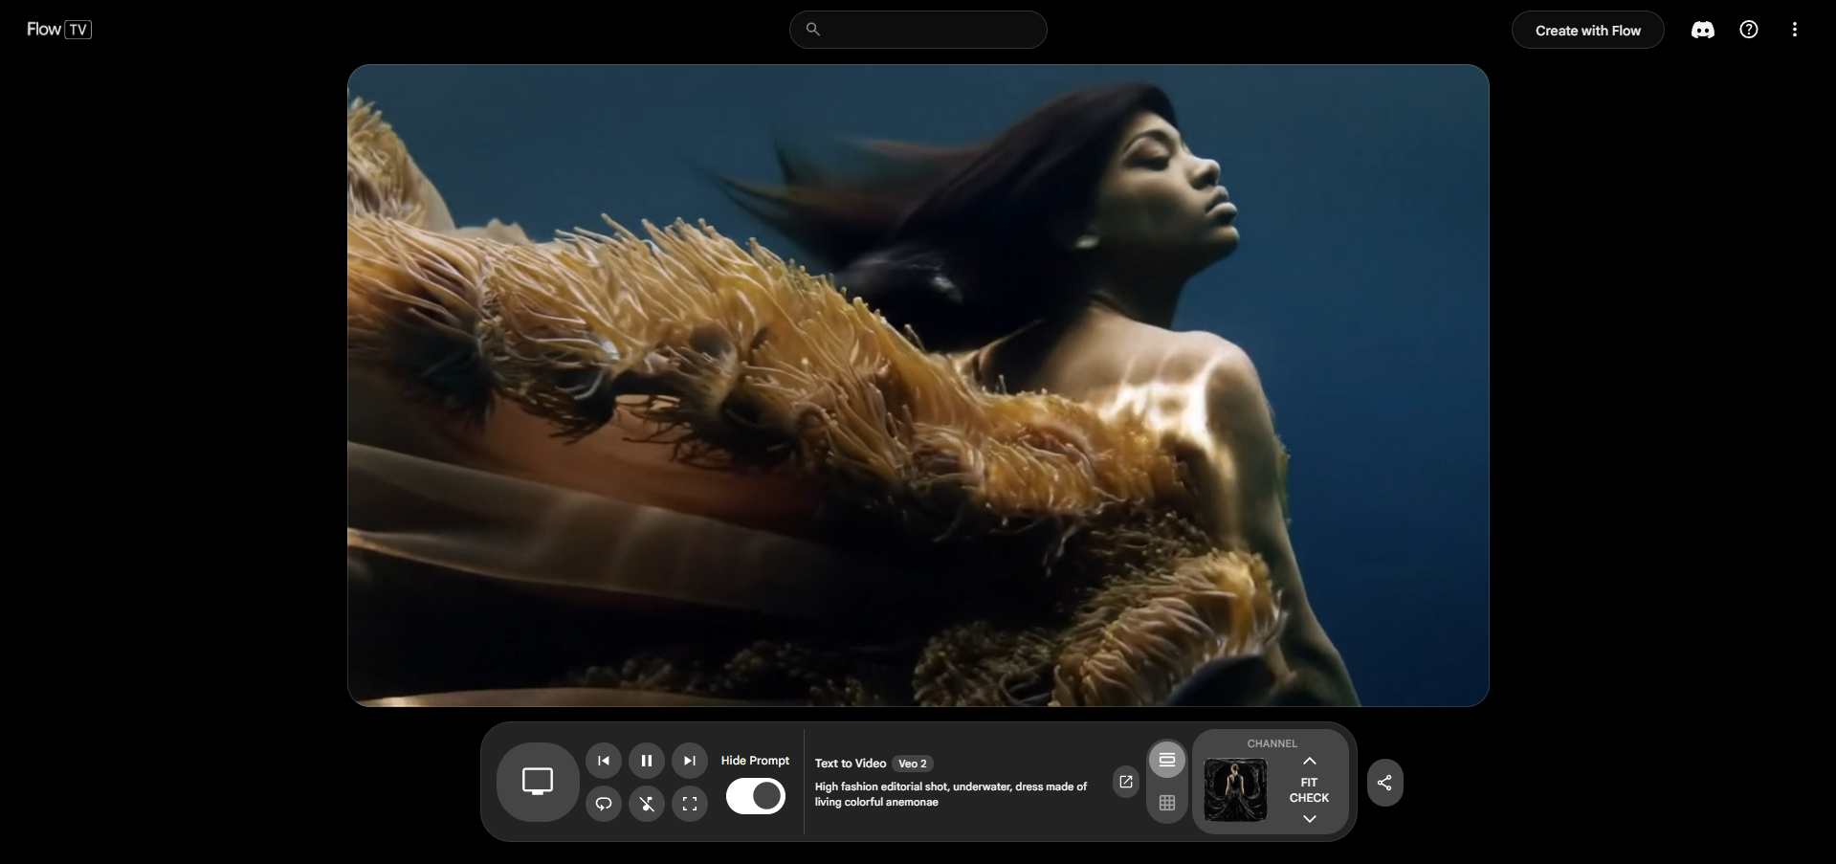This screenshot has width=1836, height=864.
Task: Open the Discord community link
Action: point(1703,31)
